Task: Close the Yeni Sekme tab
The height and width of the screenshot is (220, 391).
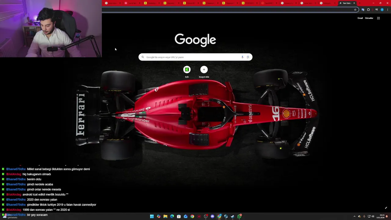Action: pos(354,3)
